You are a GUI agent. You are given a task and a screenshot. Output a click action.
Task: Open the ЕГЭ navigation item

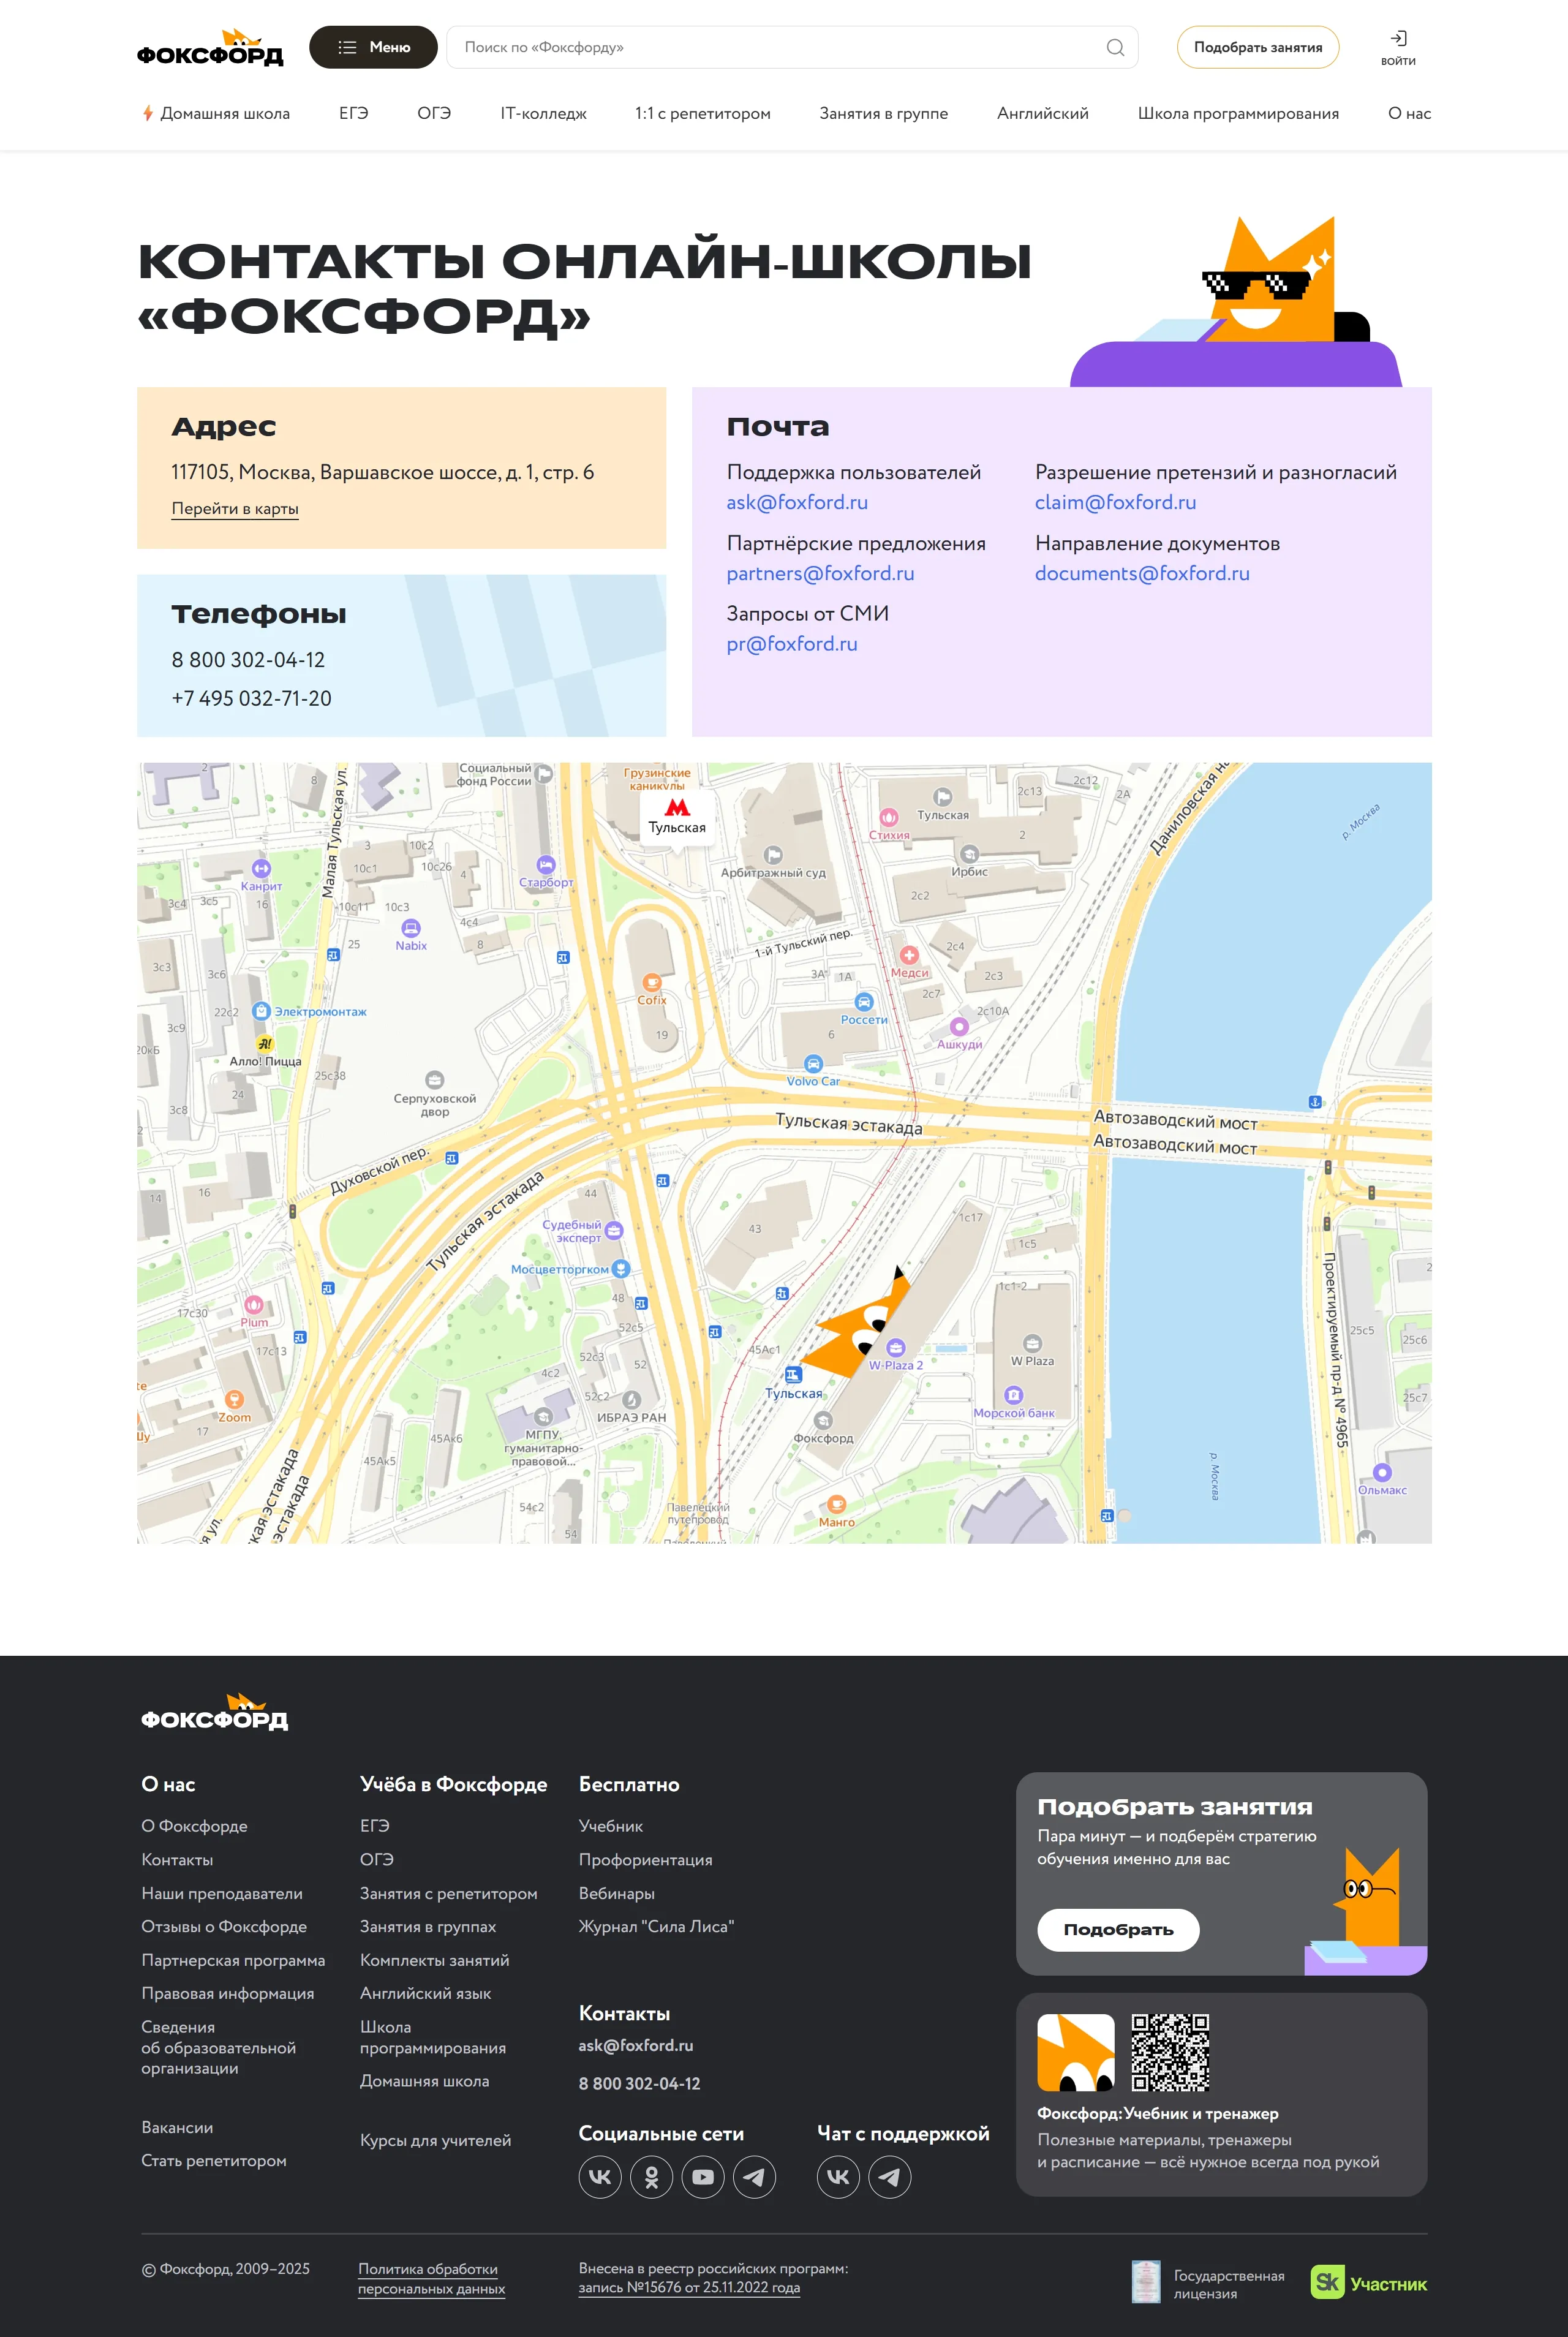point(353,113)
